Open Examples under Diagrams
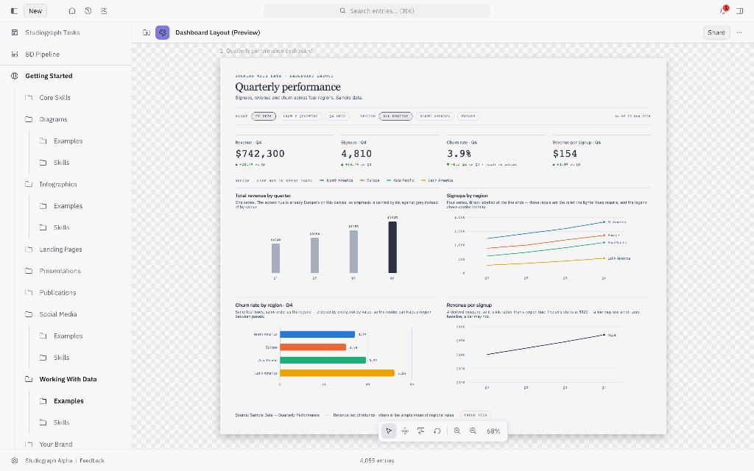 click(68, 141)
